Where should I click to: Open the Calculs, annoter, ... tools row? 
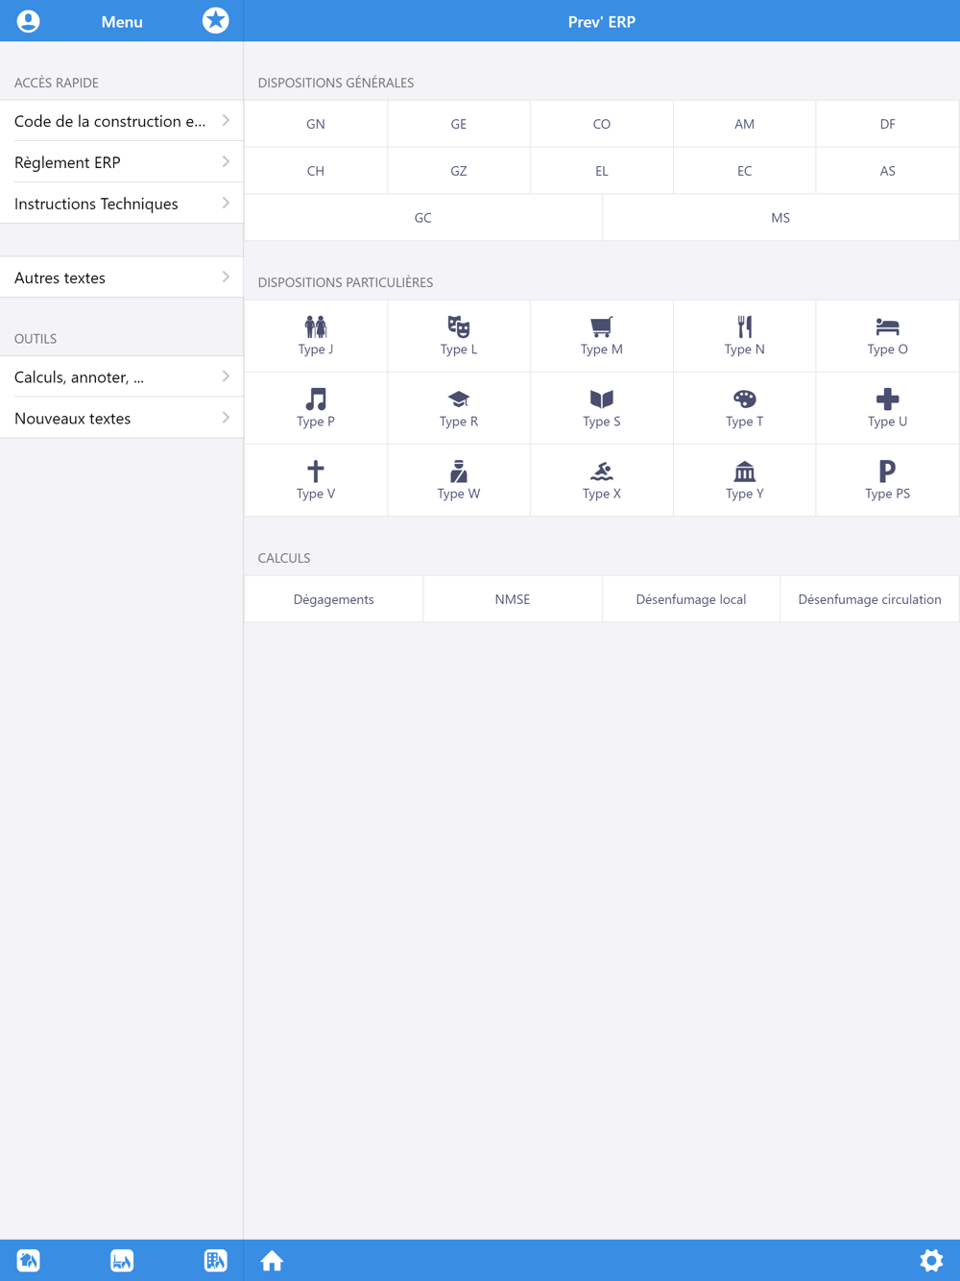click(122, 376)
